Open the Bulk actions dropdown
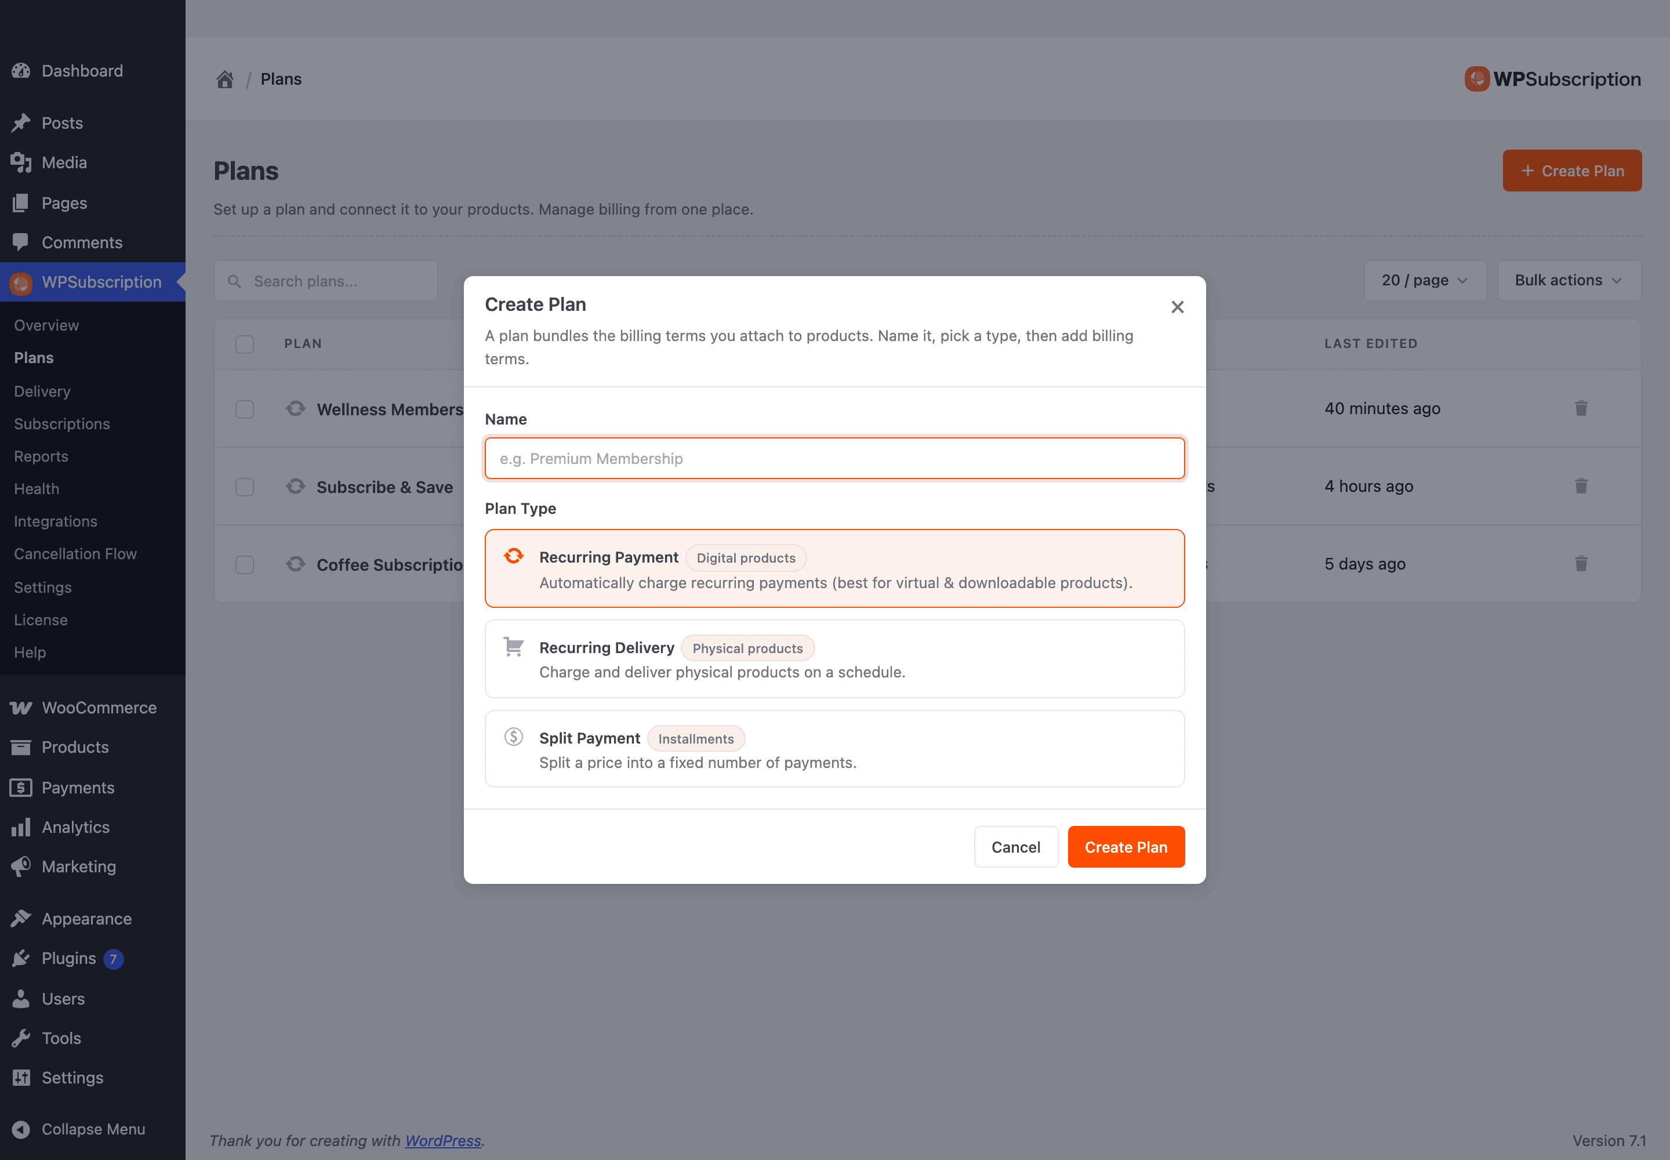The image size is (1670, 1160). coord(1569,281)
